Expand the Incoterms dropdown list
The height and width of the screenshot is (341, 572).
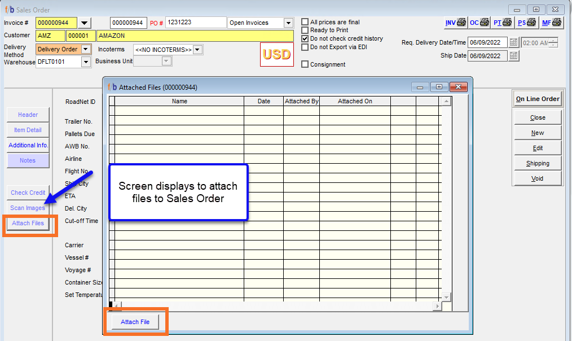point(197,50)
